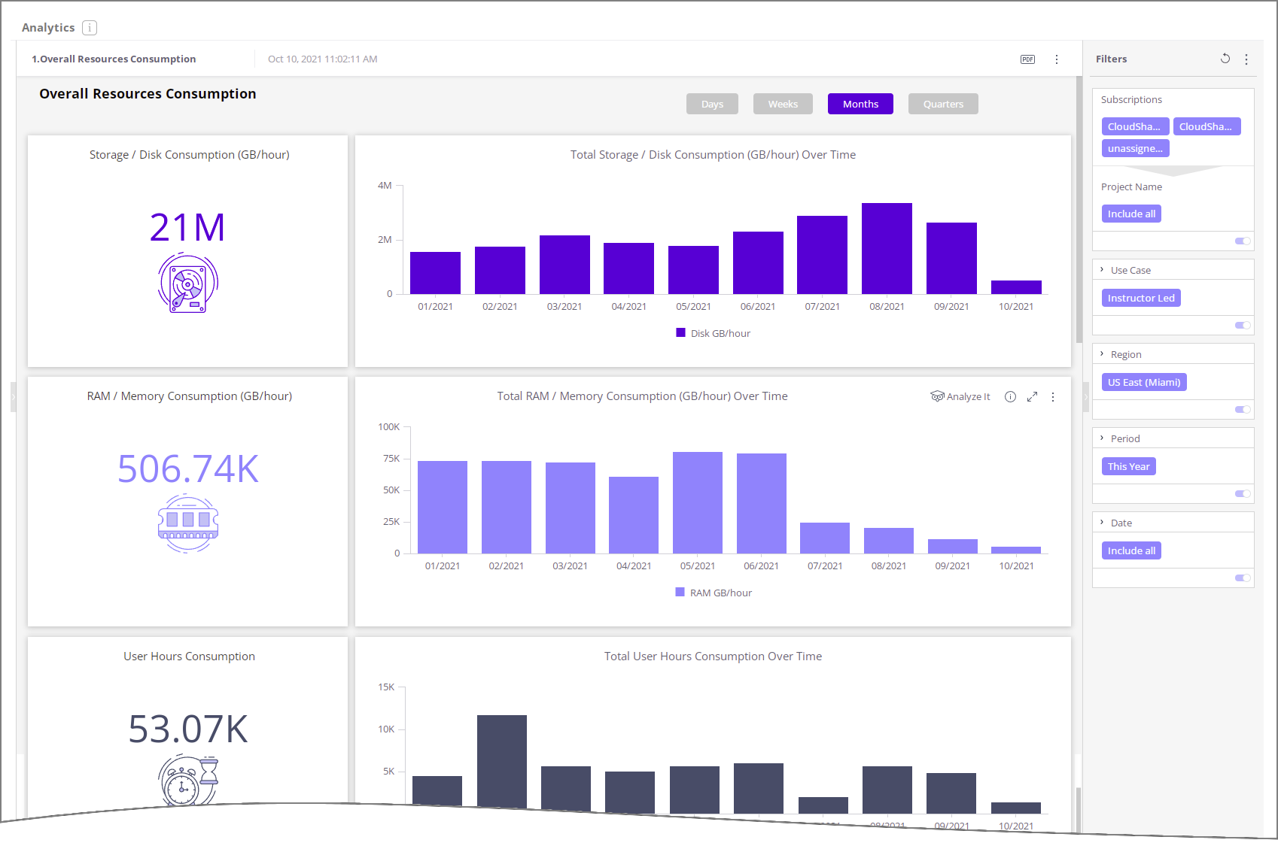The height and width of the screenshot is (849, 1278).
Task: Switch view to Days
Action: click(712, 104)
